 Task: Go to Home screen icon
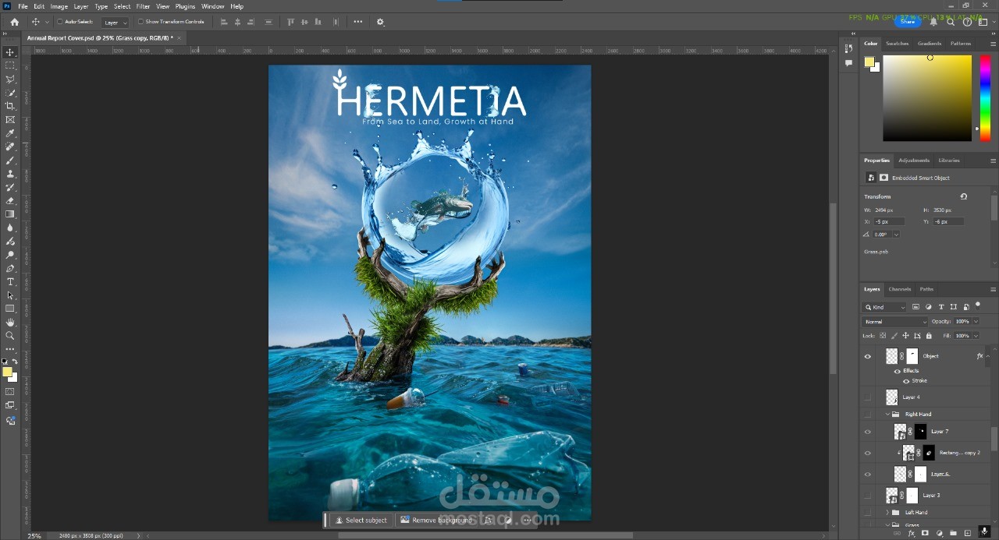pos(14,22)
